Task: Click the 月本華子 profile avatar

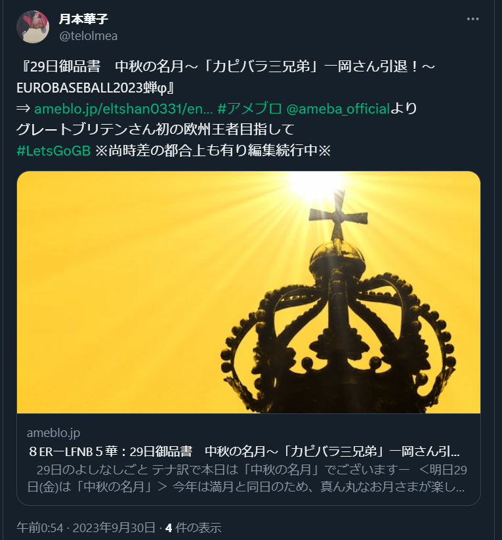Action: pos(33,27)
